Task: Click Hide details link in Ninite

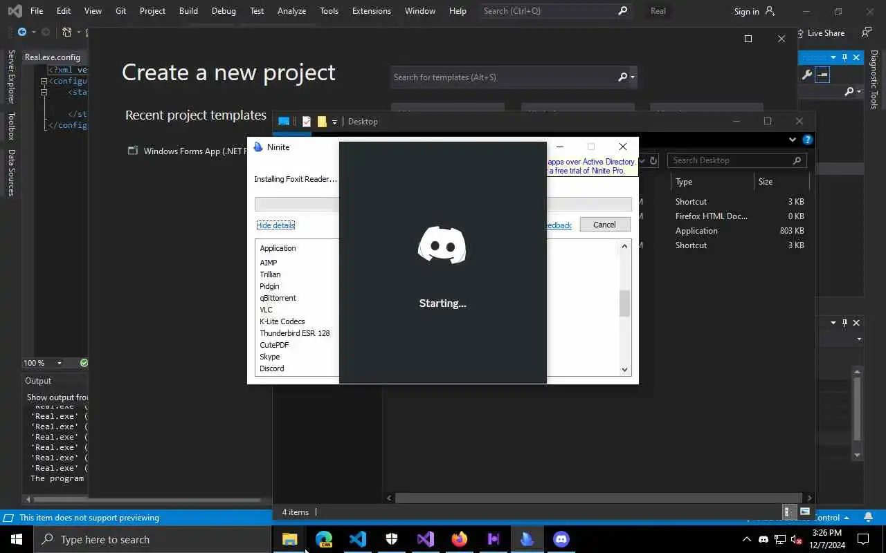Action: (275, 225)
